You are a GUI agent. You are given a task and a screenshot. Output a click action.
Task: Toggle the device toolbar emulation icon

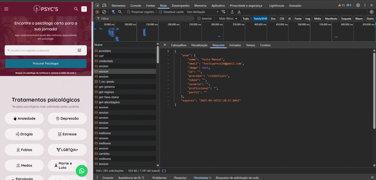tap(104, 5)
